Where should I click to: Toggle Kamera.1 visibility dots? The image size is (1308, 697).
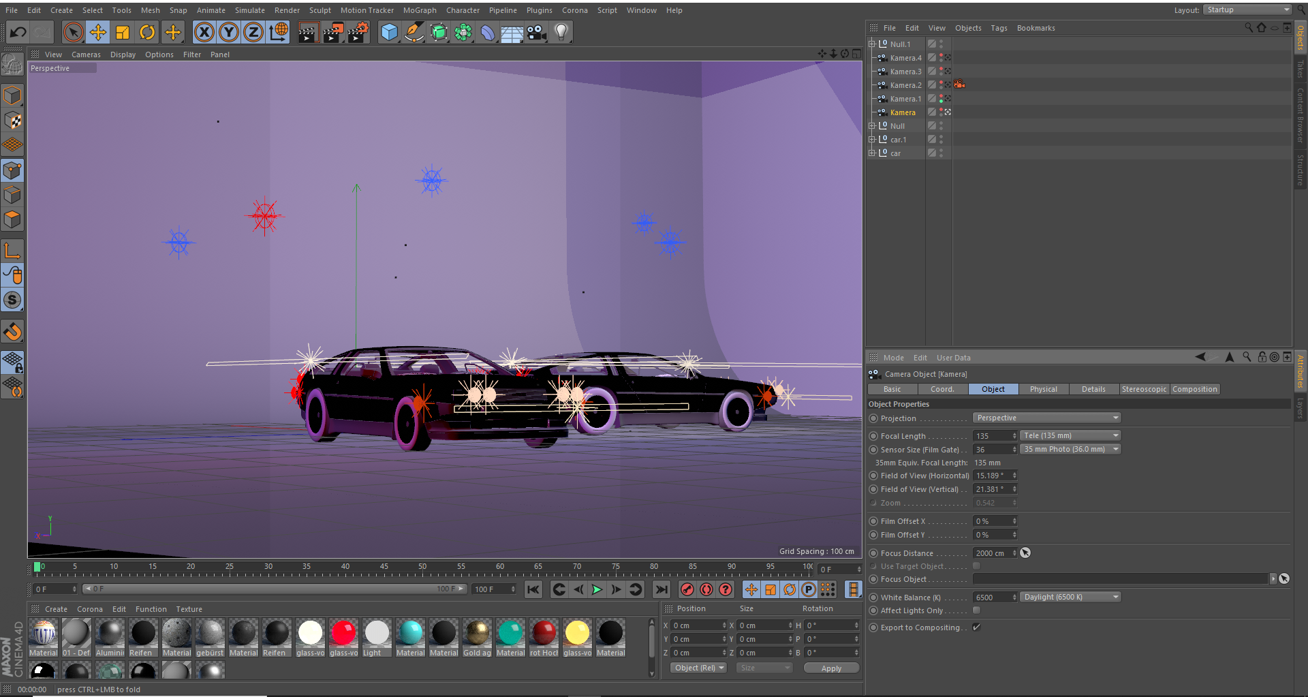click(x=941, y=98)
